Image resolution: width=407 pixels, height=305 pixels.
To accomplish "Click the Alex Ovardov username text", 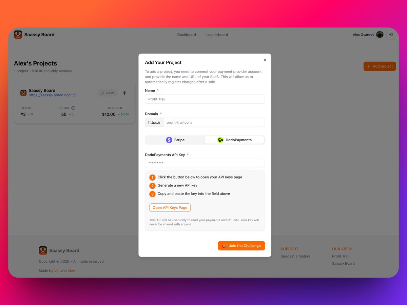I will 364,35.
